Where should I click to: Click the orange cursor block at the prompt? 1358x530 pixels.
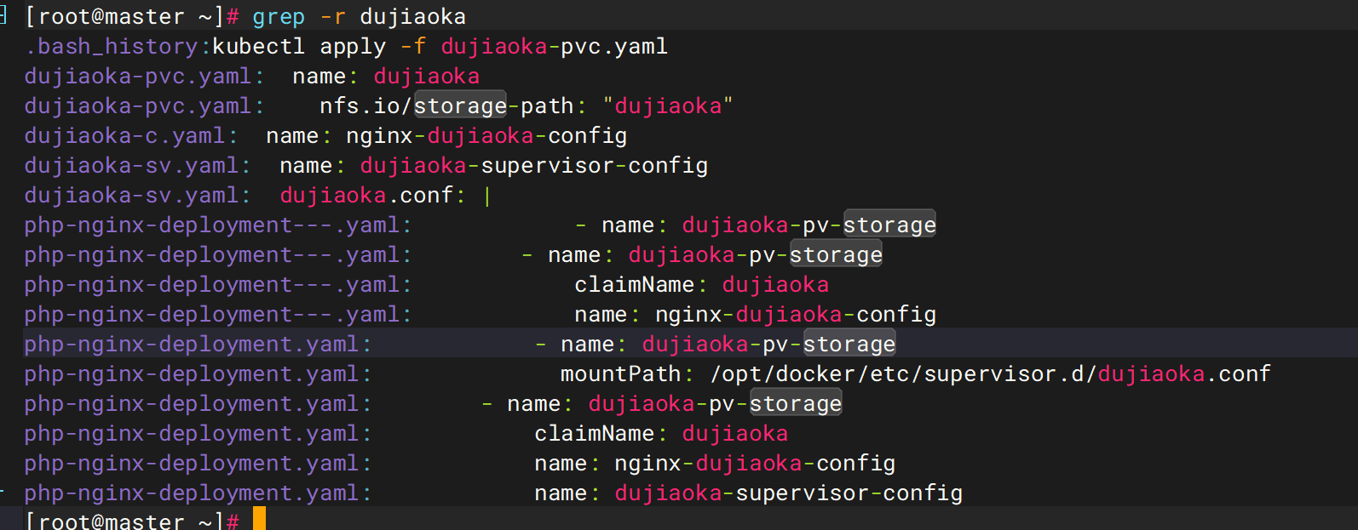259,518
